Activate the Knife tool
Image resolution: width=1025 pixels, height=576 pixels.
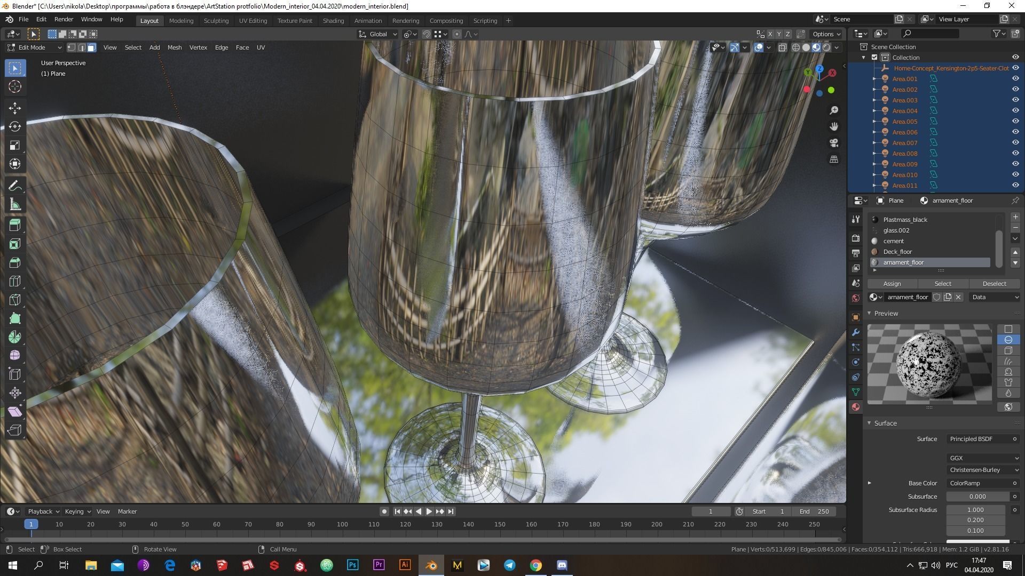coord(15,300)
